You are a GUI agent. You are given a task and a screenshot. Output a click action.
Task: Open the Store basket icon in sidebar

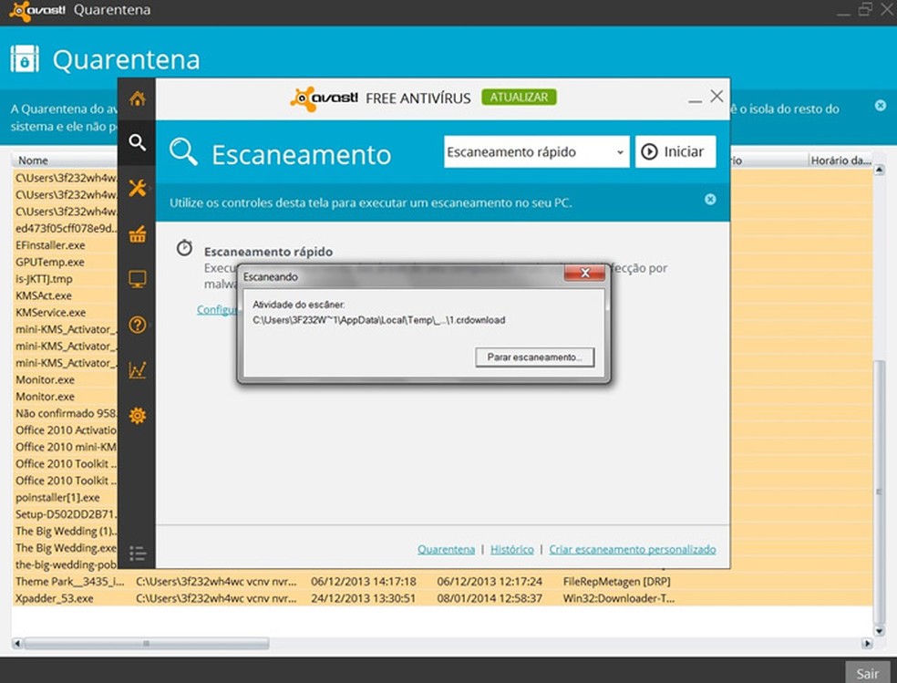coord(138,234)
